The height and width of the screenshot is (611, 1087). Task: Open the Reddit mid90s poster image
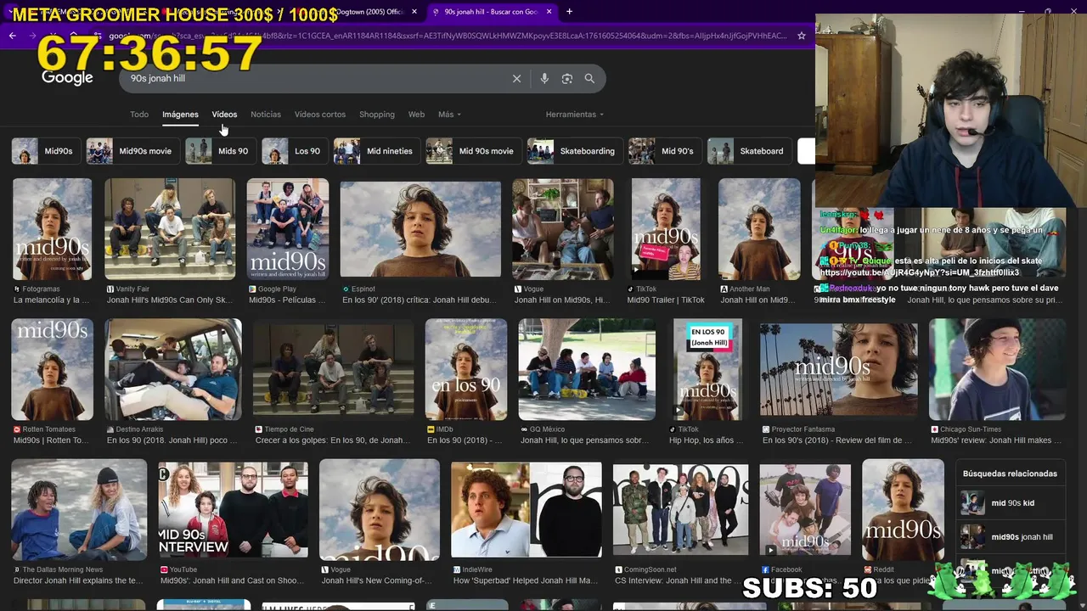(x=903, y=510)
